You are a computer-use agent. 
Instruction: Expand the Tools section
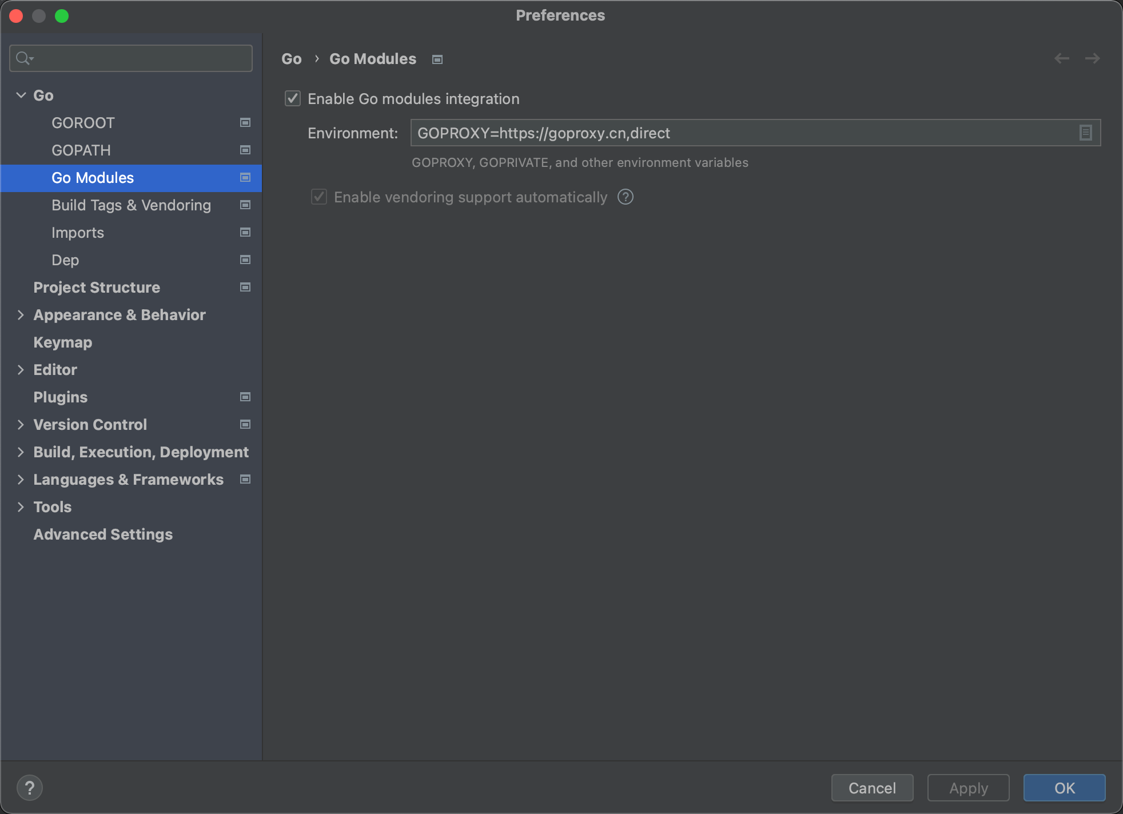tap(21, 506)
